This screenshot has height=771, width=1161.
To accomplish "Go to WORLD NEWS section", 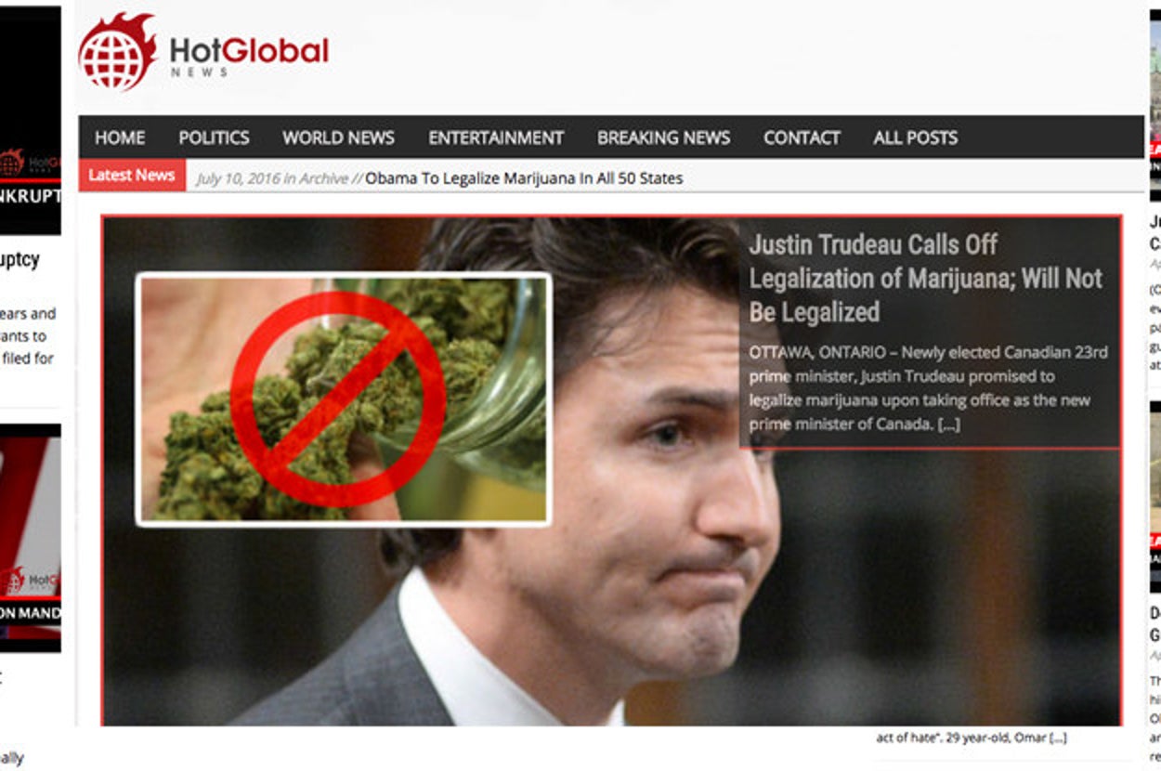I will click(338, 137).
